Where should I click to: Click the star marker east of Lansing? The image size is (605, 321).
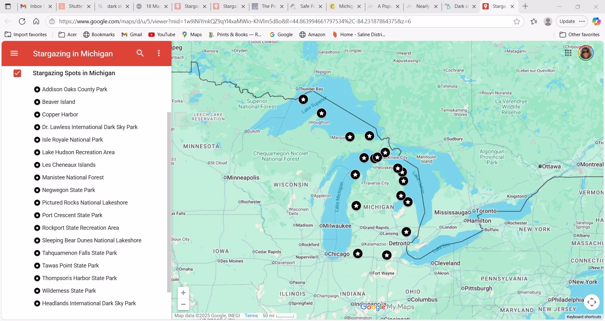pyautogui.click(x=406, y=232)
